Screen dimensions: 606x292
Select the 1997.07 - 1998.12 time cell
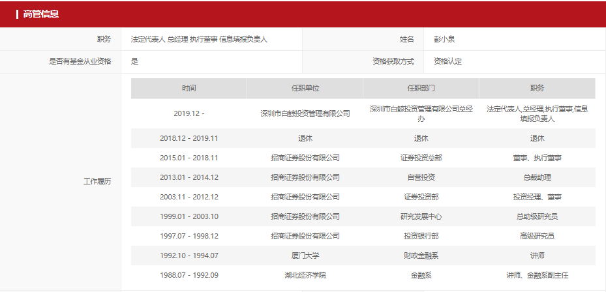[189, 236]
